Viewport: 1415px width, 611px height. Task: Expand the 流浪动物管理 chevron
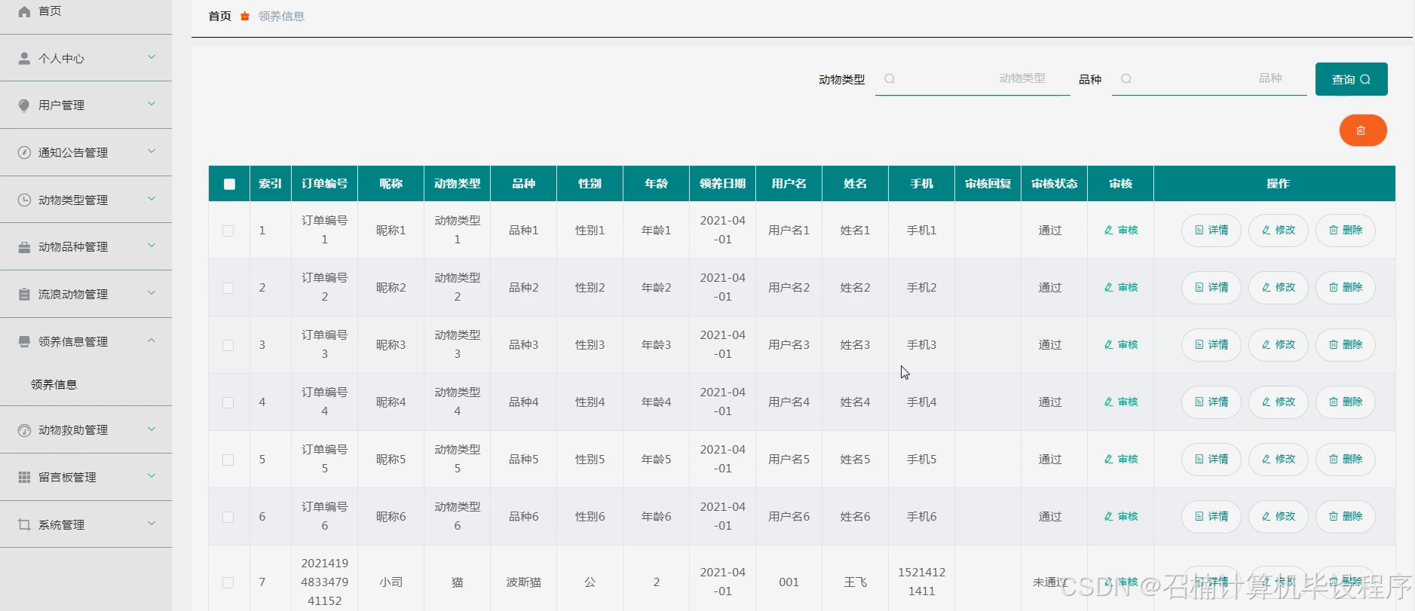pyautogui.click(x=152, y=293)
